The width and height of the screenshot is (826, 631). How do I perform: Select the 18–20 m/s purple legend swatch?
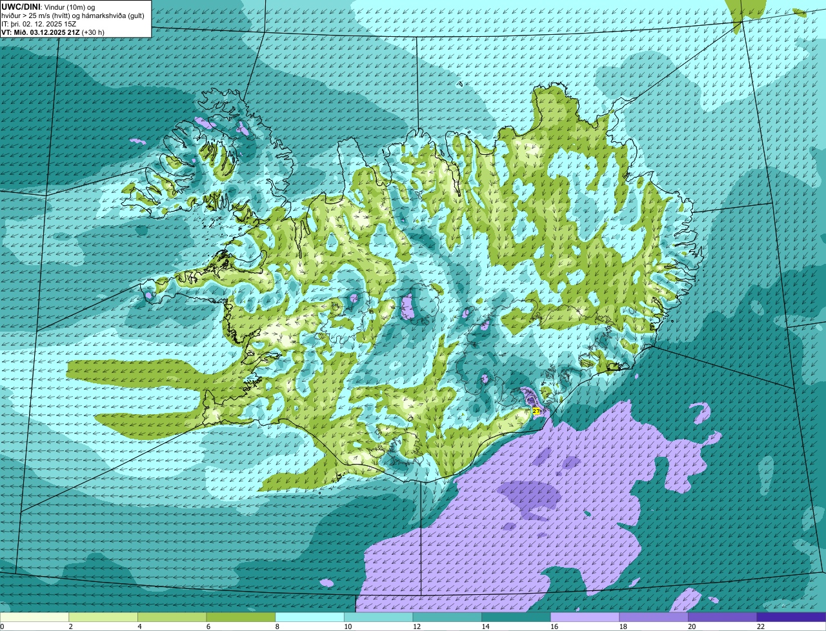654,617
